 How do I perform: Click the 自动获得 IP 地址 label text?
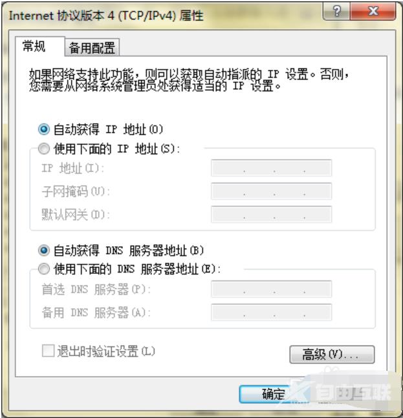[x=108, y=130]
